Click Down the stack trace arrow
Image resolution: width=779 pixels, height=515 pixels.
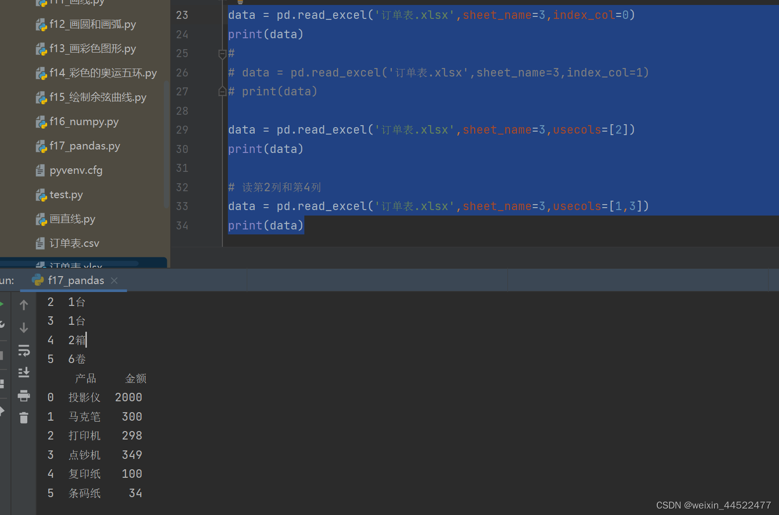[23, 328]
